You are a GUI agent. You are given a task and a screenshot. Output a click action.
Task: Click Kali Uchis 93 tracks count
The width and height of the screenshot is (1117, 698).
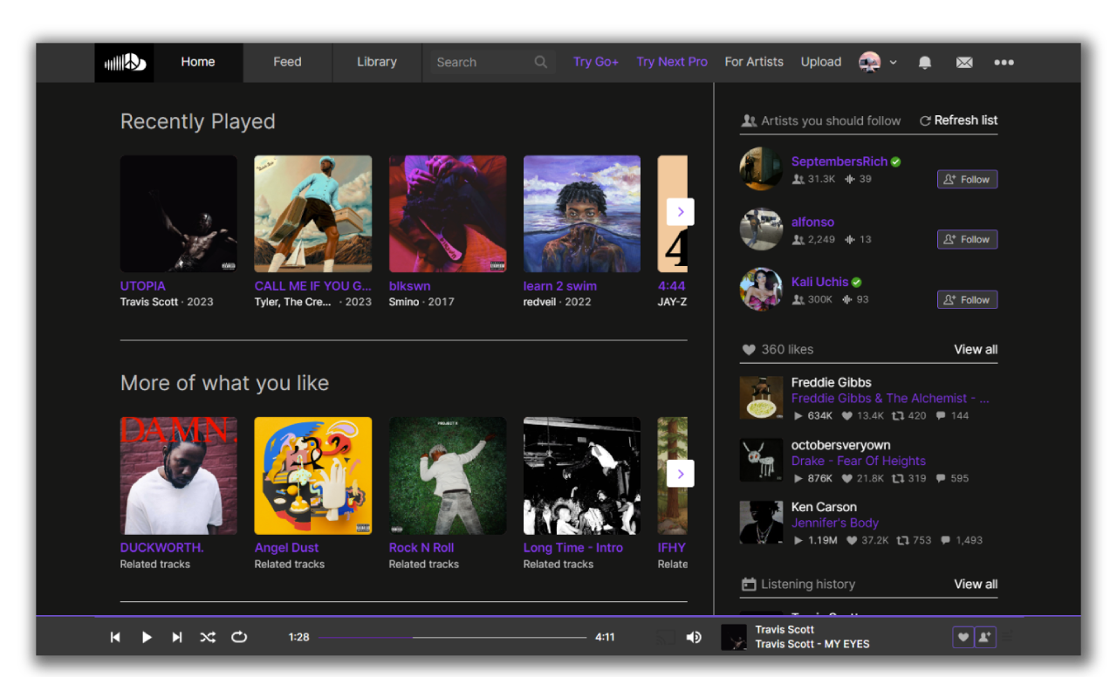pos(856,299)
